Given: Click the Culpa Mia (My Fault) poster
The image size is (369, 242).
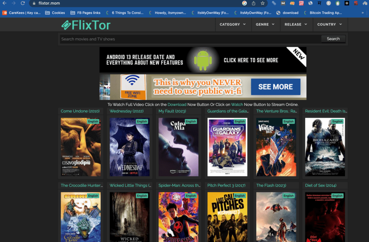Looking at the screenshot, I should click(x=178, y=147).
